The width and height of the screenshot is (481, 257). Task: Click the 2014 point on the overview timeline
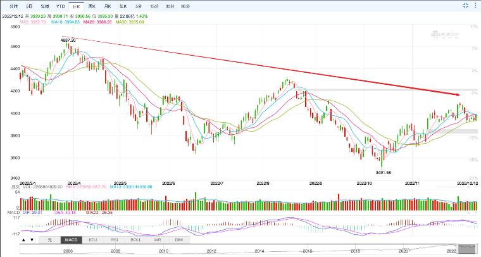[259, 251]
